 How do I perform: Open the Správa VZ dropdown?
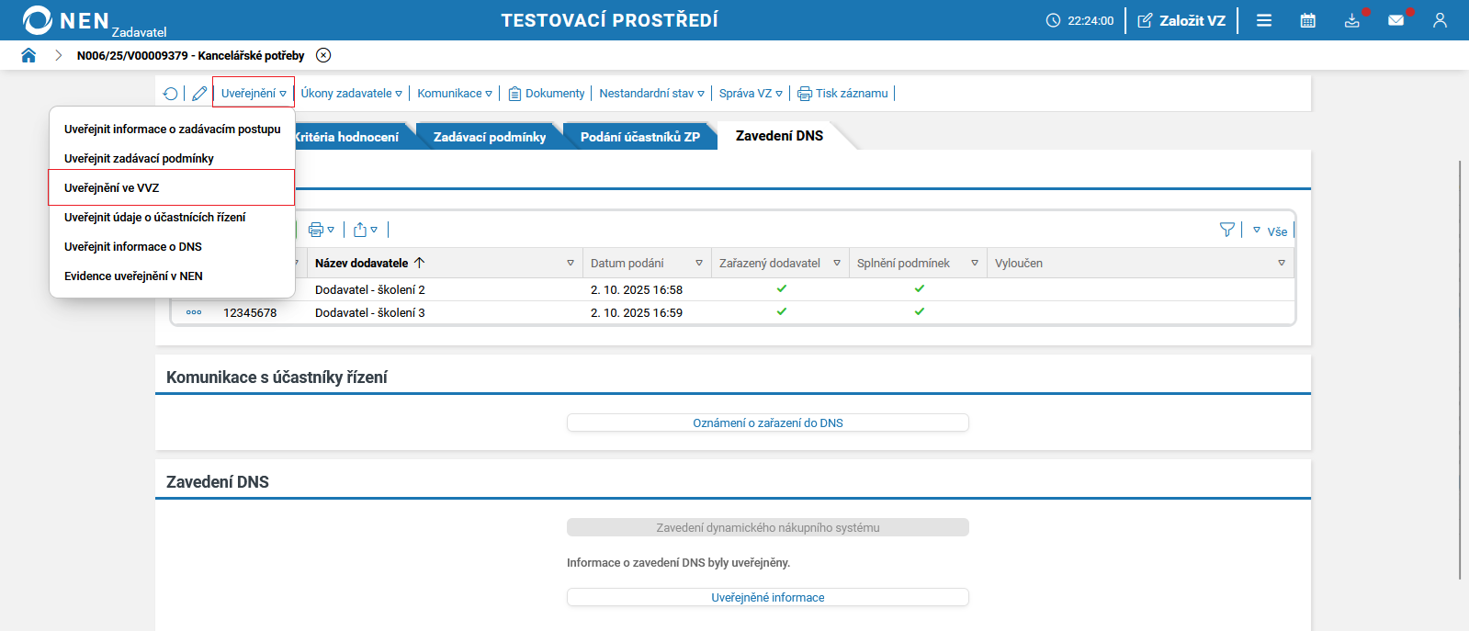point(751,94)
